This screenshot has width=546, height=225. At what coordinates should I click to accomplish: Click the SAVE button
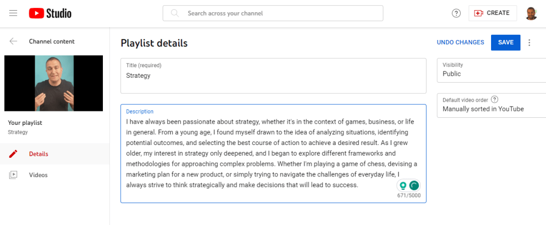point(505,43)
